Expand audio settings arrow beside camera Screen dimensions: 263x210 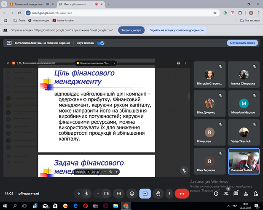click(98, 194)
